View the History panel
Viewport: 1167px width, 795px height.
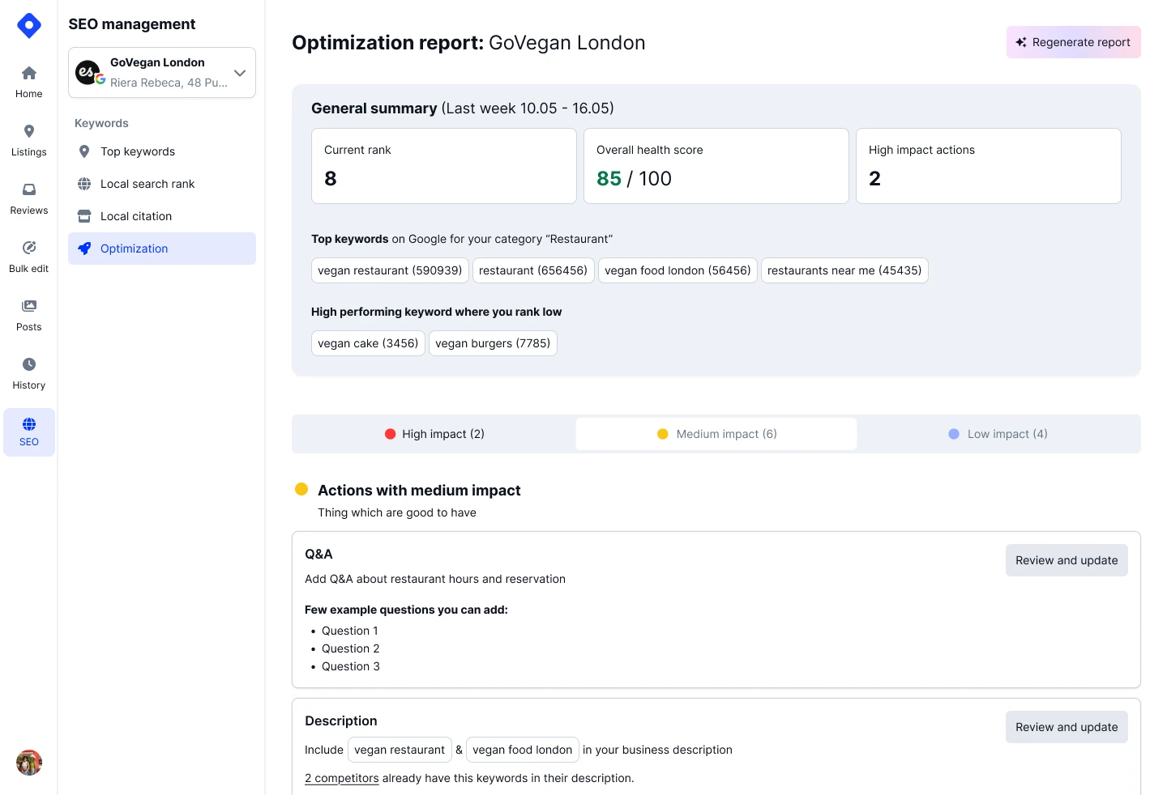tap(28, 372)
